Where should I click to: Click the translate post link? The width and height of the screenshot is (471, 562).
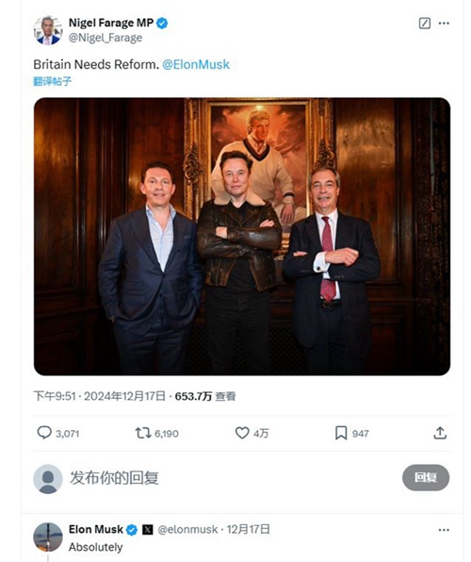tap(53, 81)
